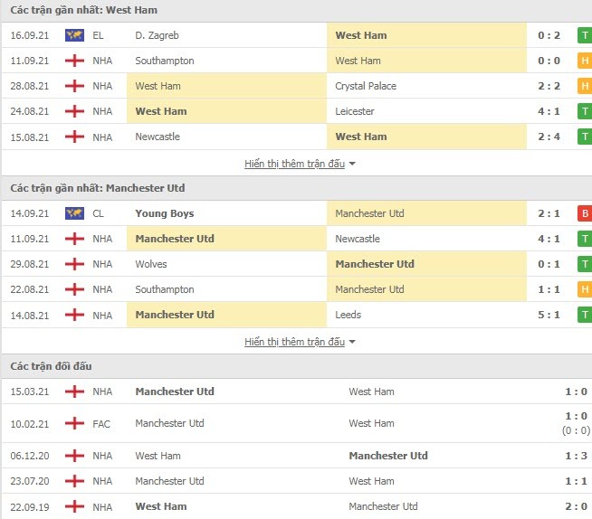Expand more Manchester Utd matches via second dropdown arrow
Screen dimensions: 592x519
pyautogui.click(x=352, y=342)
